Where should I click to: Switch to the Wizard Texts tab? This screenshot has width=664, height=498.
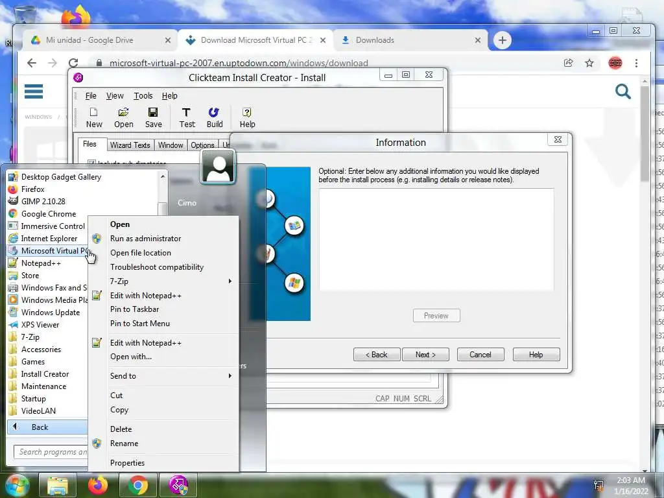pos(130,145)
